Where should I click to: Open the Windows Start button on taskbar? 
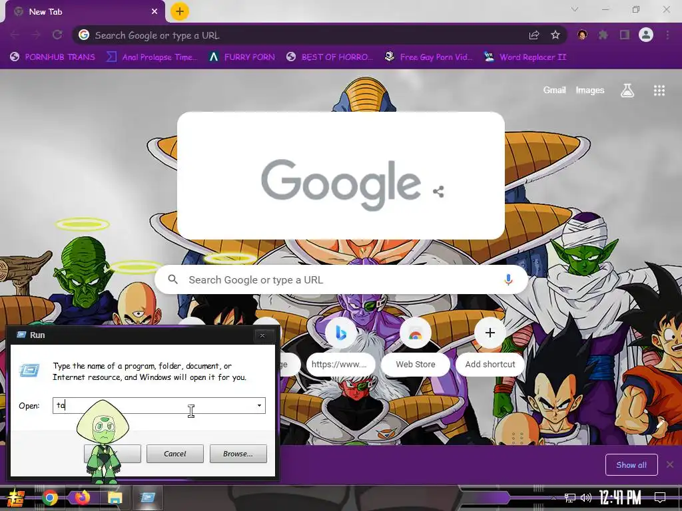pos(15,498)
